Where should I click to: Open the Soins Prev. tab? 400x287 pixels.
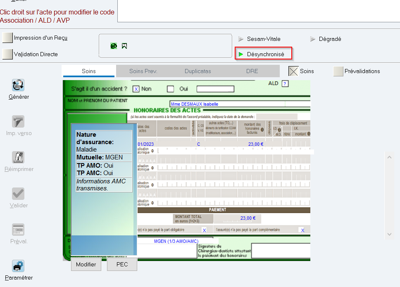click(143, 71)
